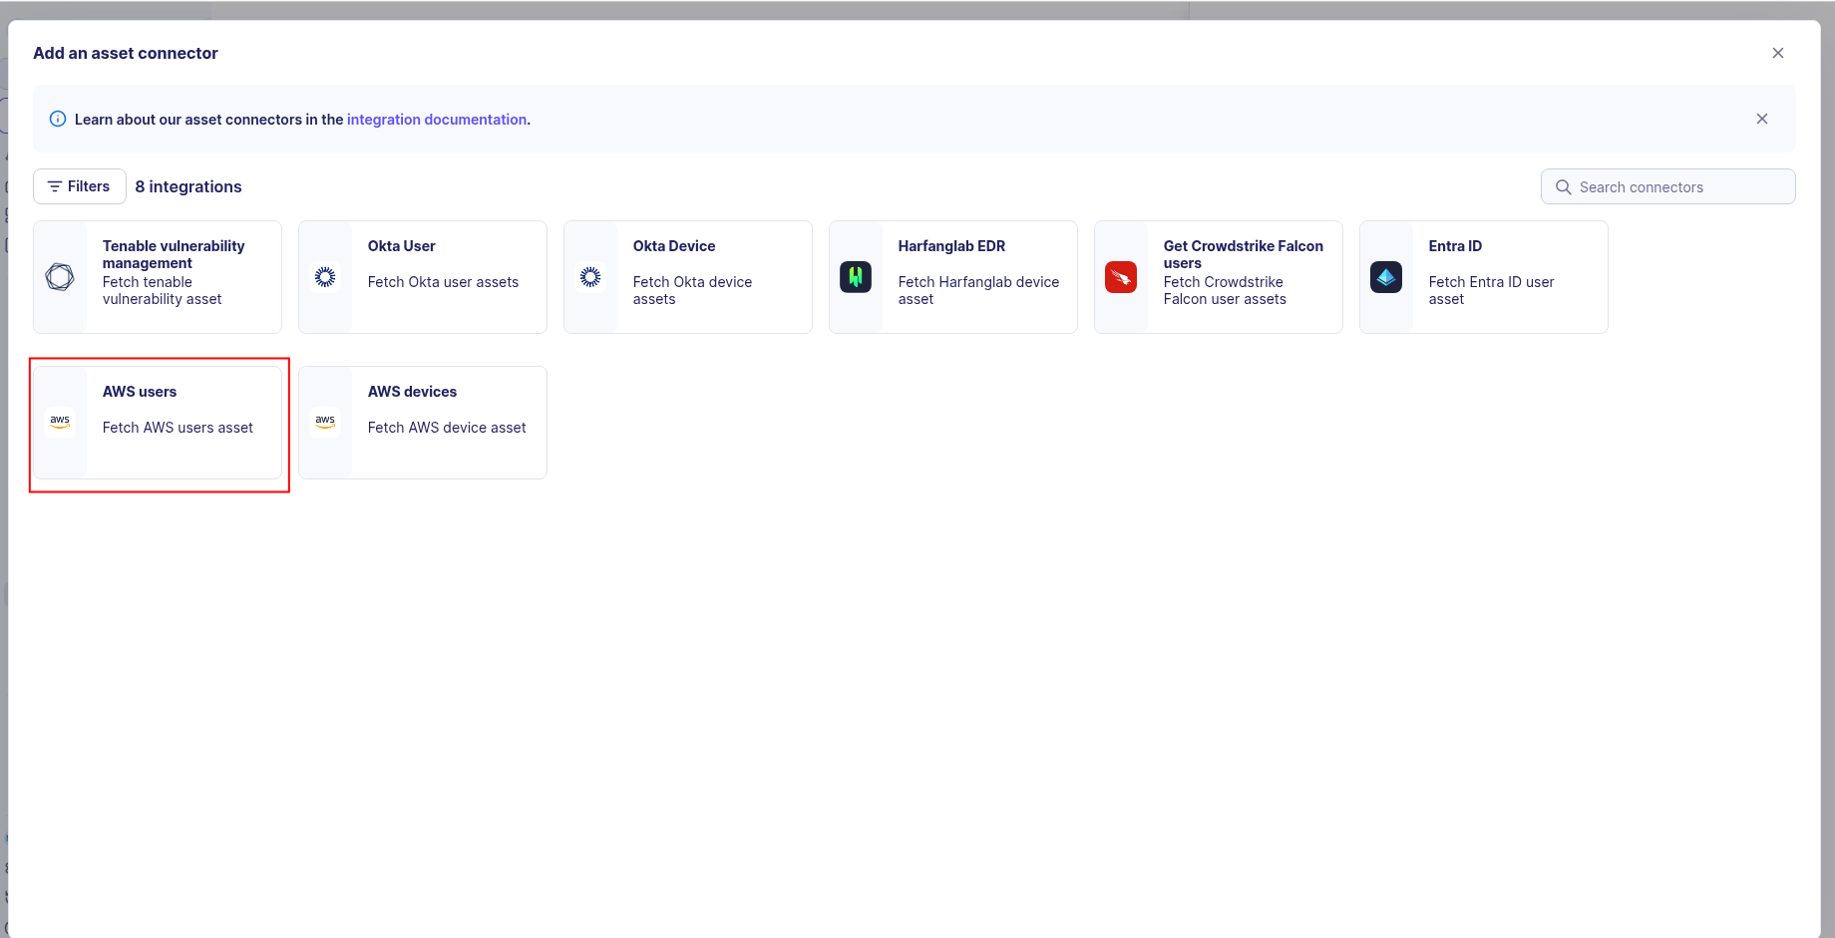Select the Tenable vulnerability management title
Viewport: 1835px width, 938px height.
[x=174, y=254]
